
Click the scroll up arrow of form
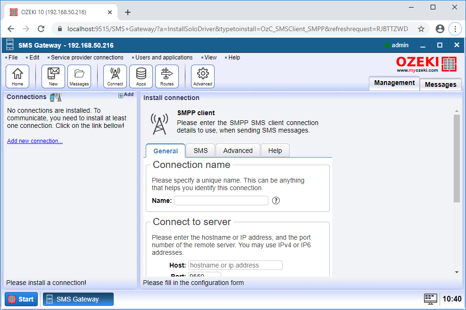pos(457,111)
